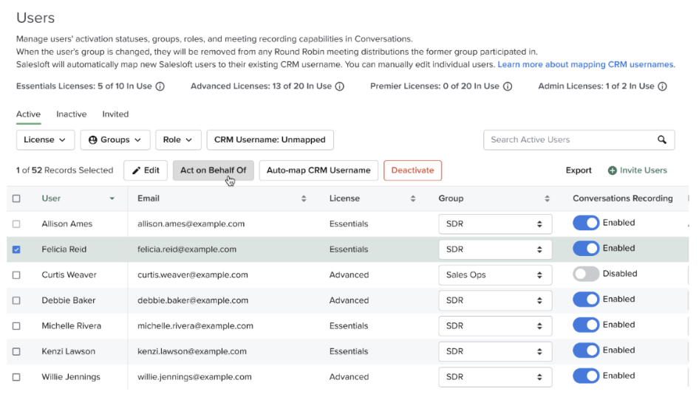This screenshot has height=397, width=699.
Task: Click info icon next to Essentials Licenses
Action: point(160,86)
